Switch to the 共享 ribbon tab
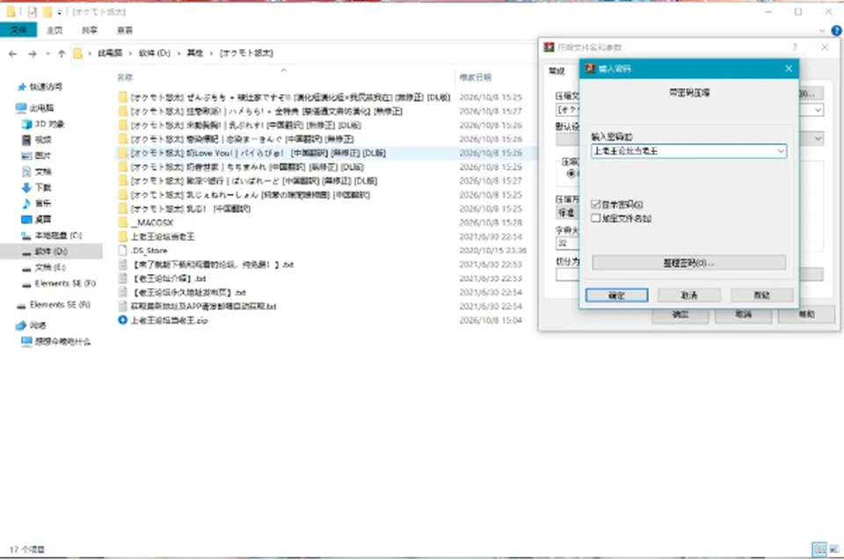The height and width of the screenshot is (560, 844). coord(90,30)
